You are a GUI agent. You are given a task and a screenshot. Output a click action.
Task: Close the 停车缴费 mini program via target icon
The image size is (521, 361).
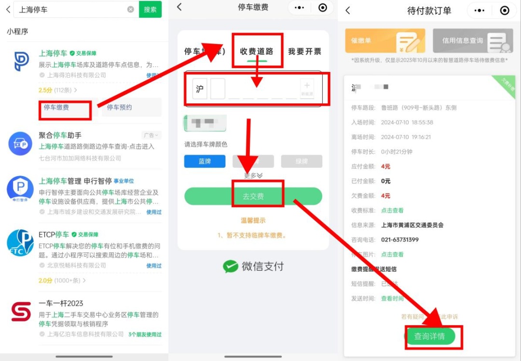click(x=323, y=8)
